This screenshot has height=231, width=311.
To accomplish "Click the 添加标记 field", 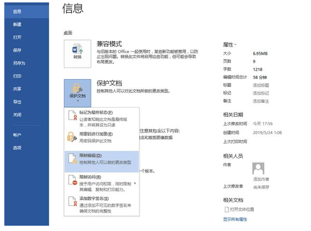I will [x=261, y=93].
